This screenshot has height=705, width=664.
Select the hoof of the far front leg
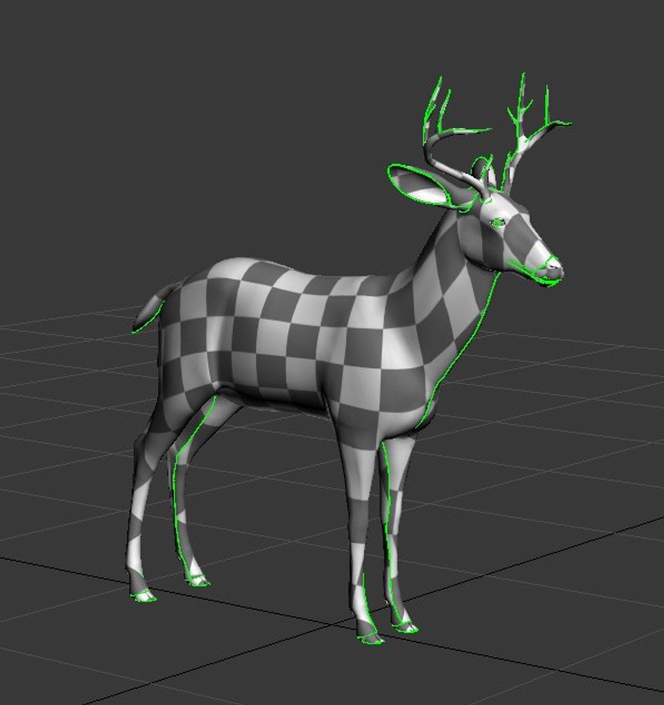click(405, 627)
